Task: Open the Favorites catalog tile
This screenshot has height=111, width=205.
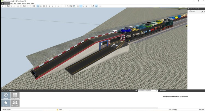Action: click(6, 103)
